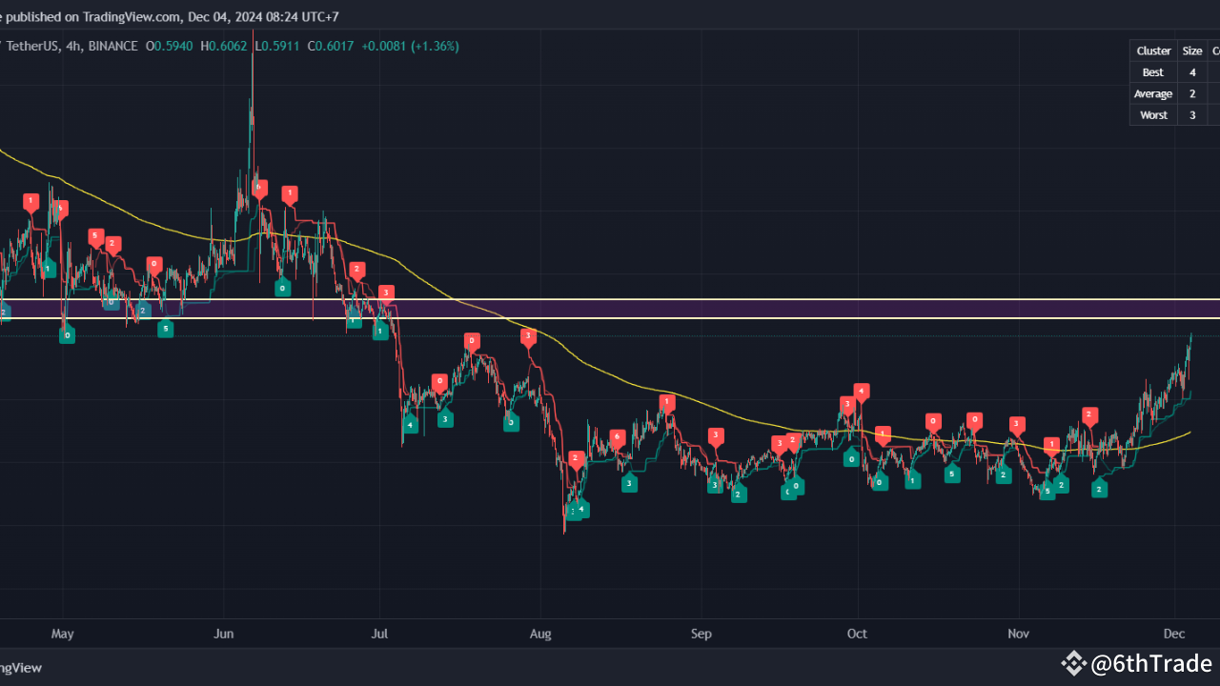
Task: Click the Dec label on the time axis
Action: pos(1174,634)
